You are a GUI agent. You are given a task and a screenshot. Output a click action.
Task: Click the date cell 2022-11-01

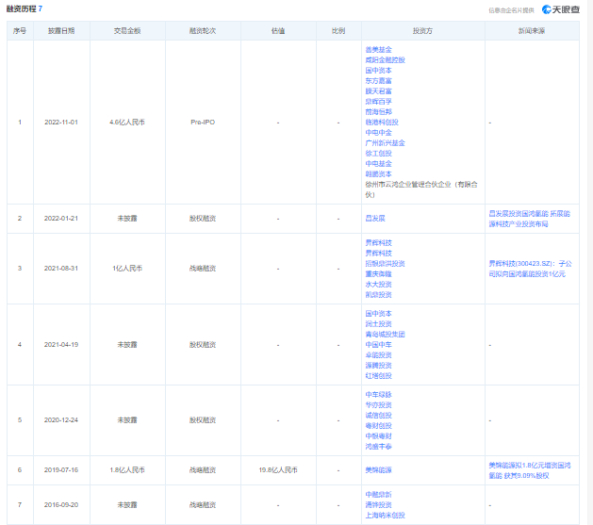pos(61,123)
